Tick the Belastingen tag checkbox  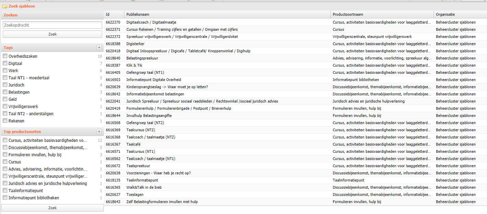5,92
